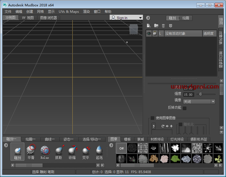Switch to the 材质预设 tab

tap(157, 139)
